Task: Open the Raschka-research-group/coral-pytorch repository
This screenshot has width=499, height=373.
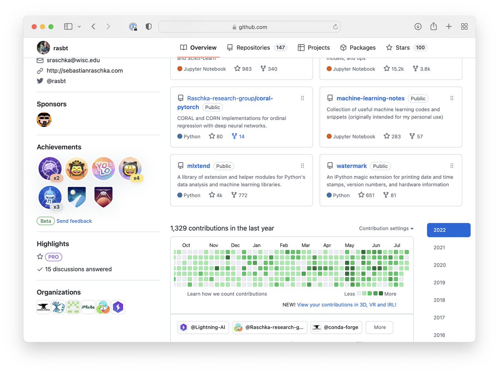Action: pos(225,102)
